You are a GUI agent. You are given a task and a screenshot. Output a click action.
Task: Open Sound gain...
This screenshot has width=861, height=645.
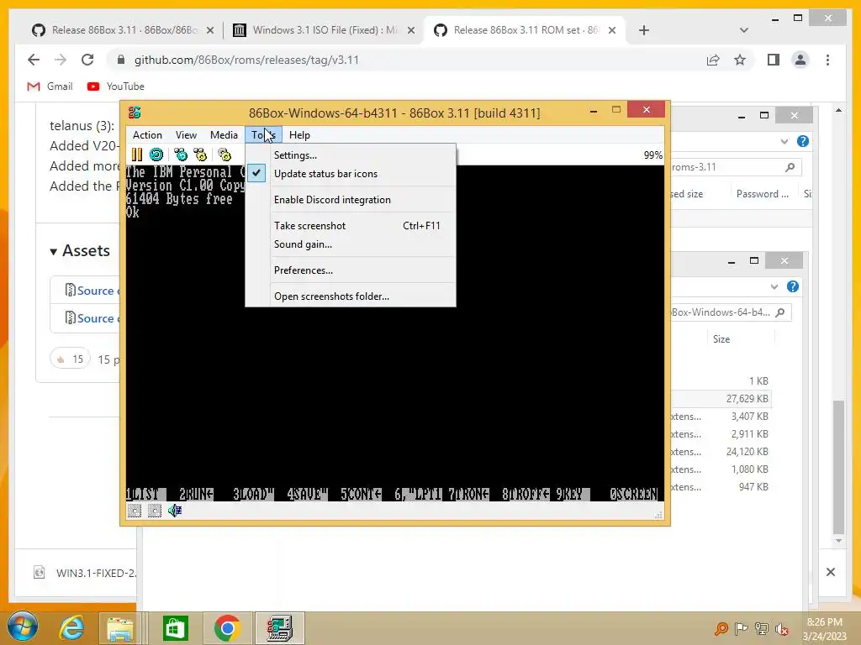(x=351, y=244)
